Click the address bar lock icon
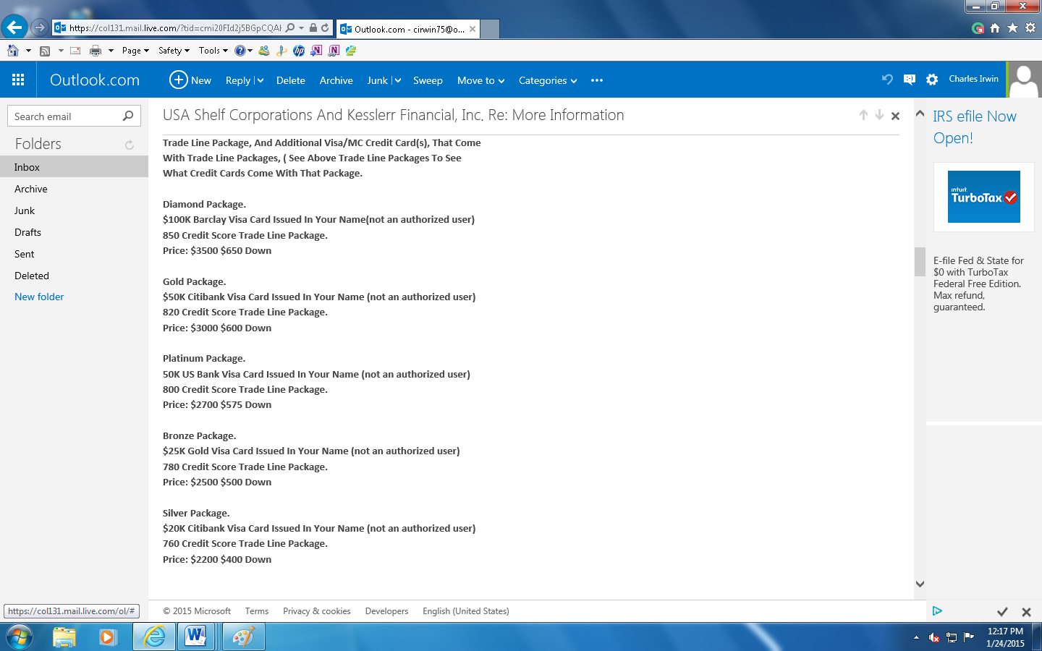This screenshot has height=651, width=1042. 313,27
